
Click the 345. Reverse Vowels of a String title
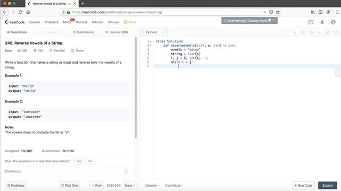point(34,43)
